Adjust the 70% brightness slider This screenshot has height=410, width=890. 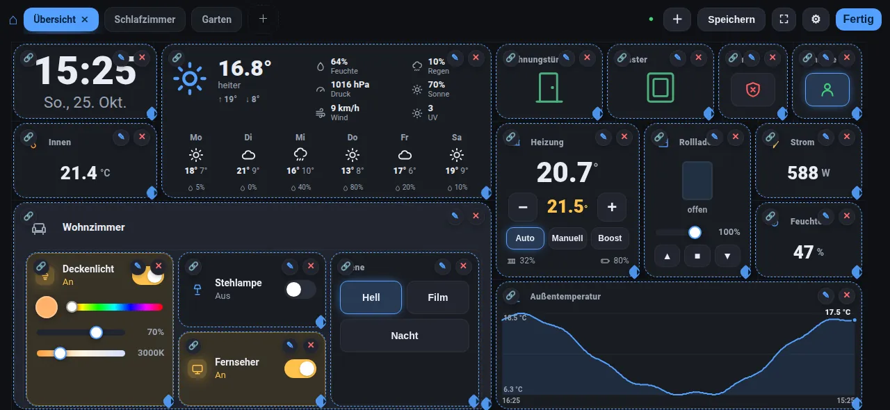coord(81,332)
